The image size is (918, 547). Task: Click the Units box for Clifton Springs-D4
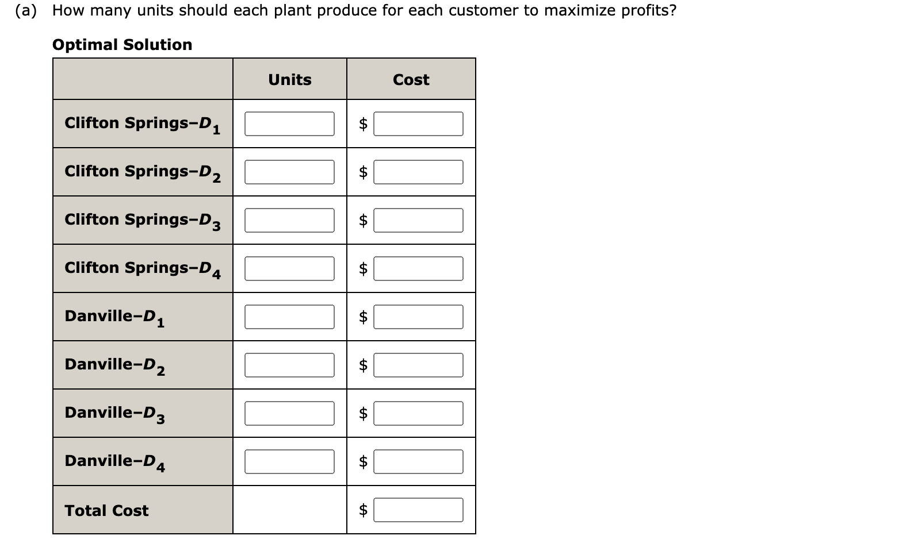click(289, 268)
